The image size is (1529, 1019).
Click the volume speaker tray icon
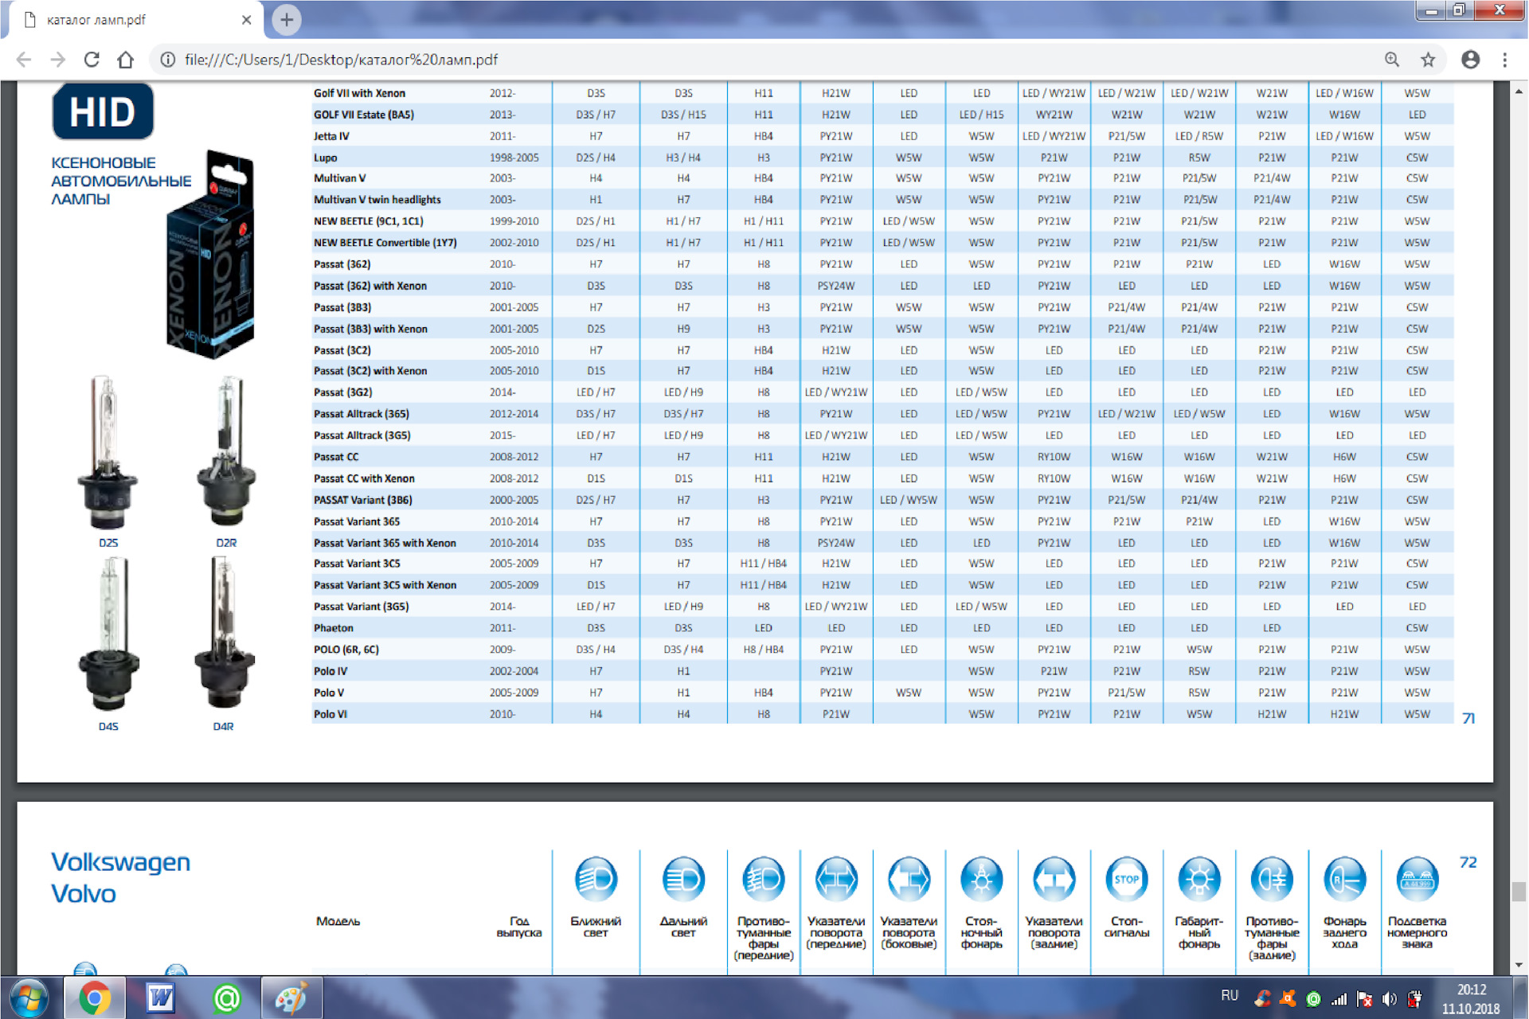1390,999
